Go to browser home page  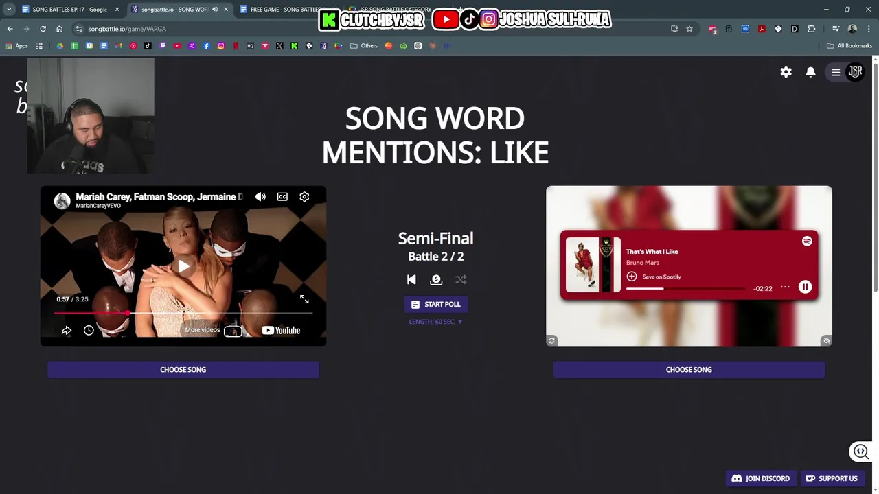click(x=59, y=29)
